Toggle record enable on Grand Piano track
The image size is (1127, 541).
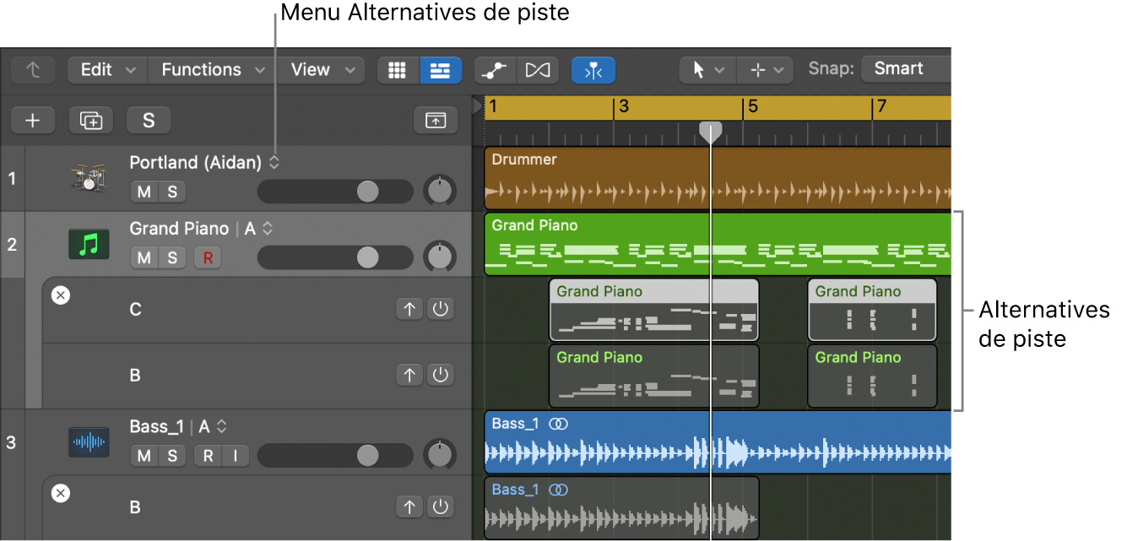(207, 257)
